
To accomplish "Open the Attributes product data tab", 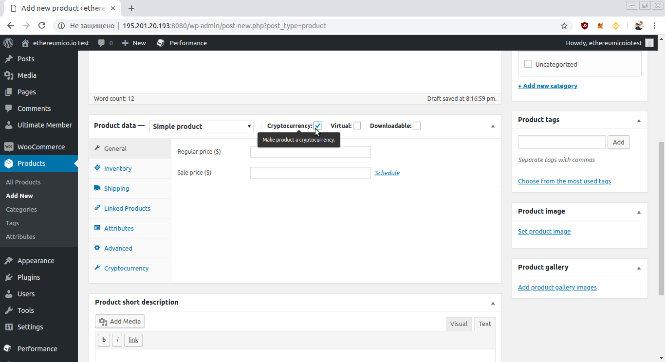I will coord(130,228).
